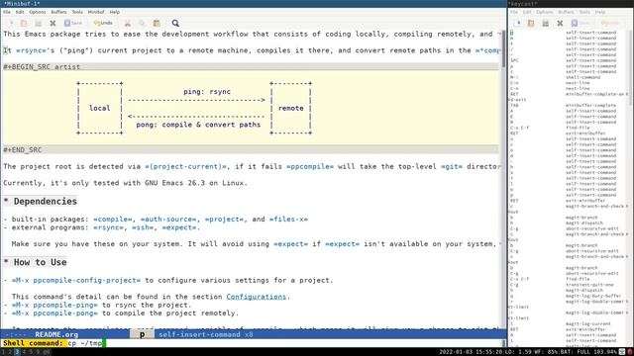634x356 pixels.
Task: Click the X close-buffer icon in keycast window
Action: pyautogui.click(x=560, y=23)
